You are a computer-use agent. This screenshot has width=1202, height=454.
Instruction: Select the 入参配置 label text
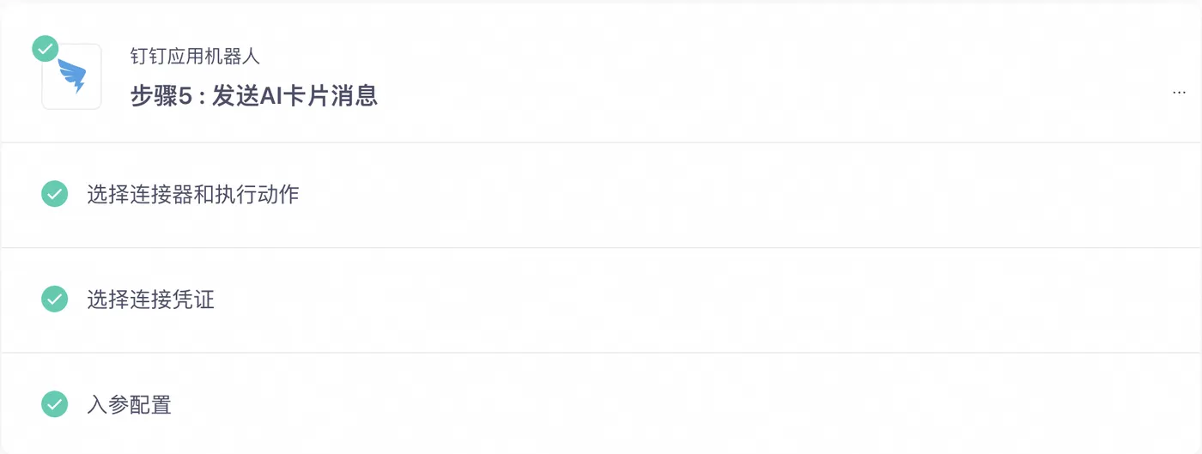pyautogui.click(x=130, y=404)
